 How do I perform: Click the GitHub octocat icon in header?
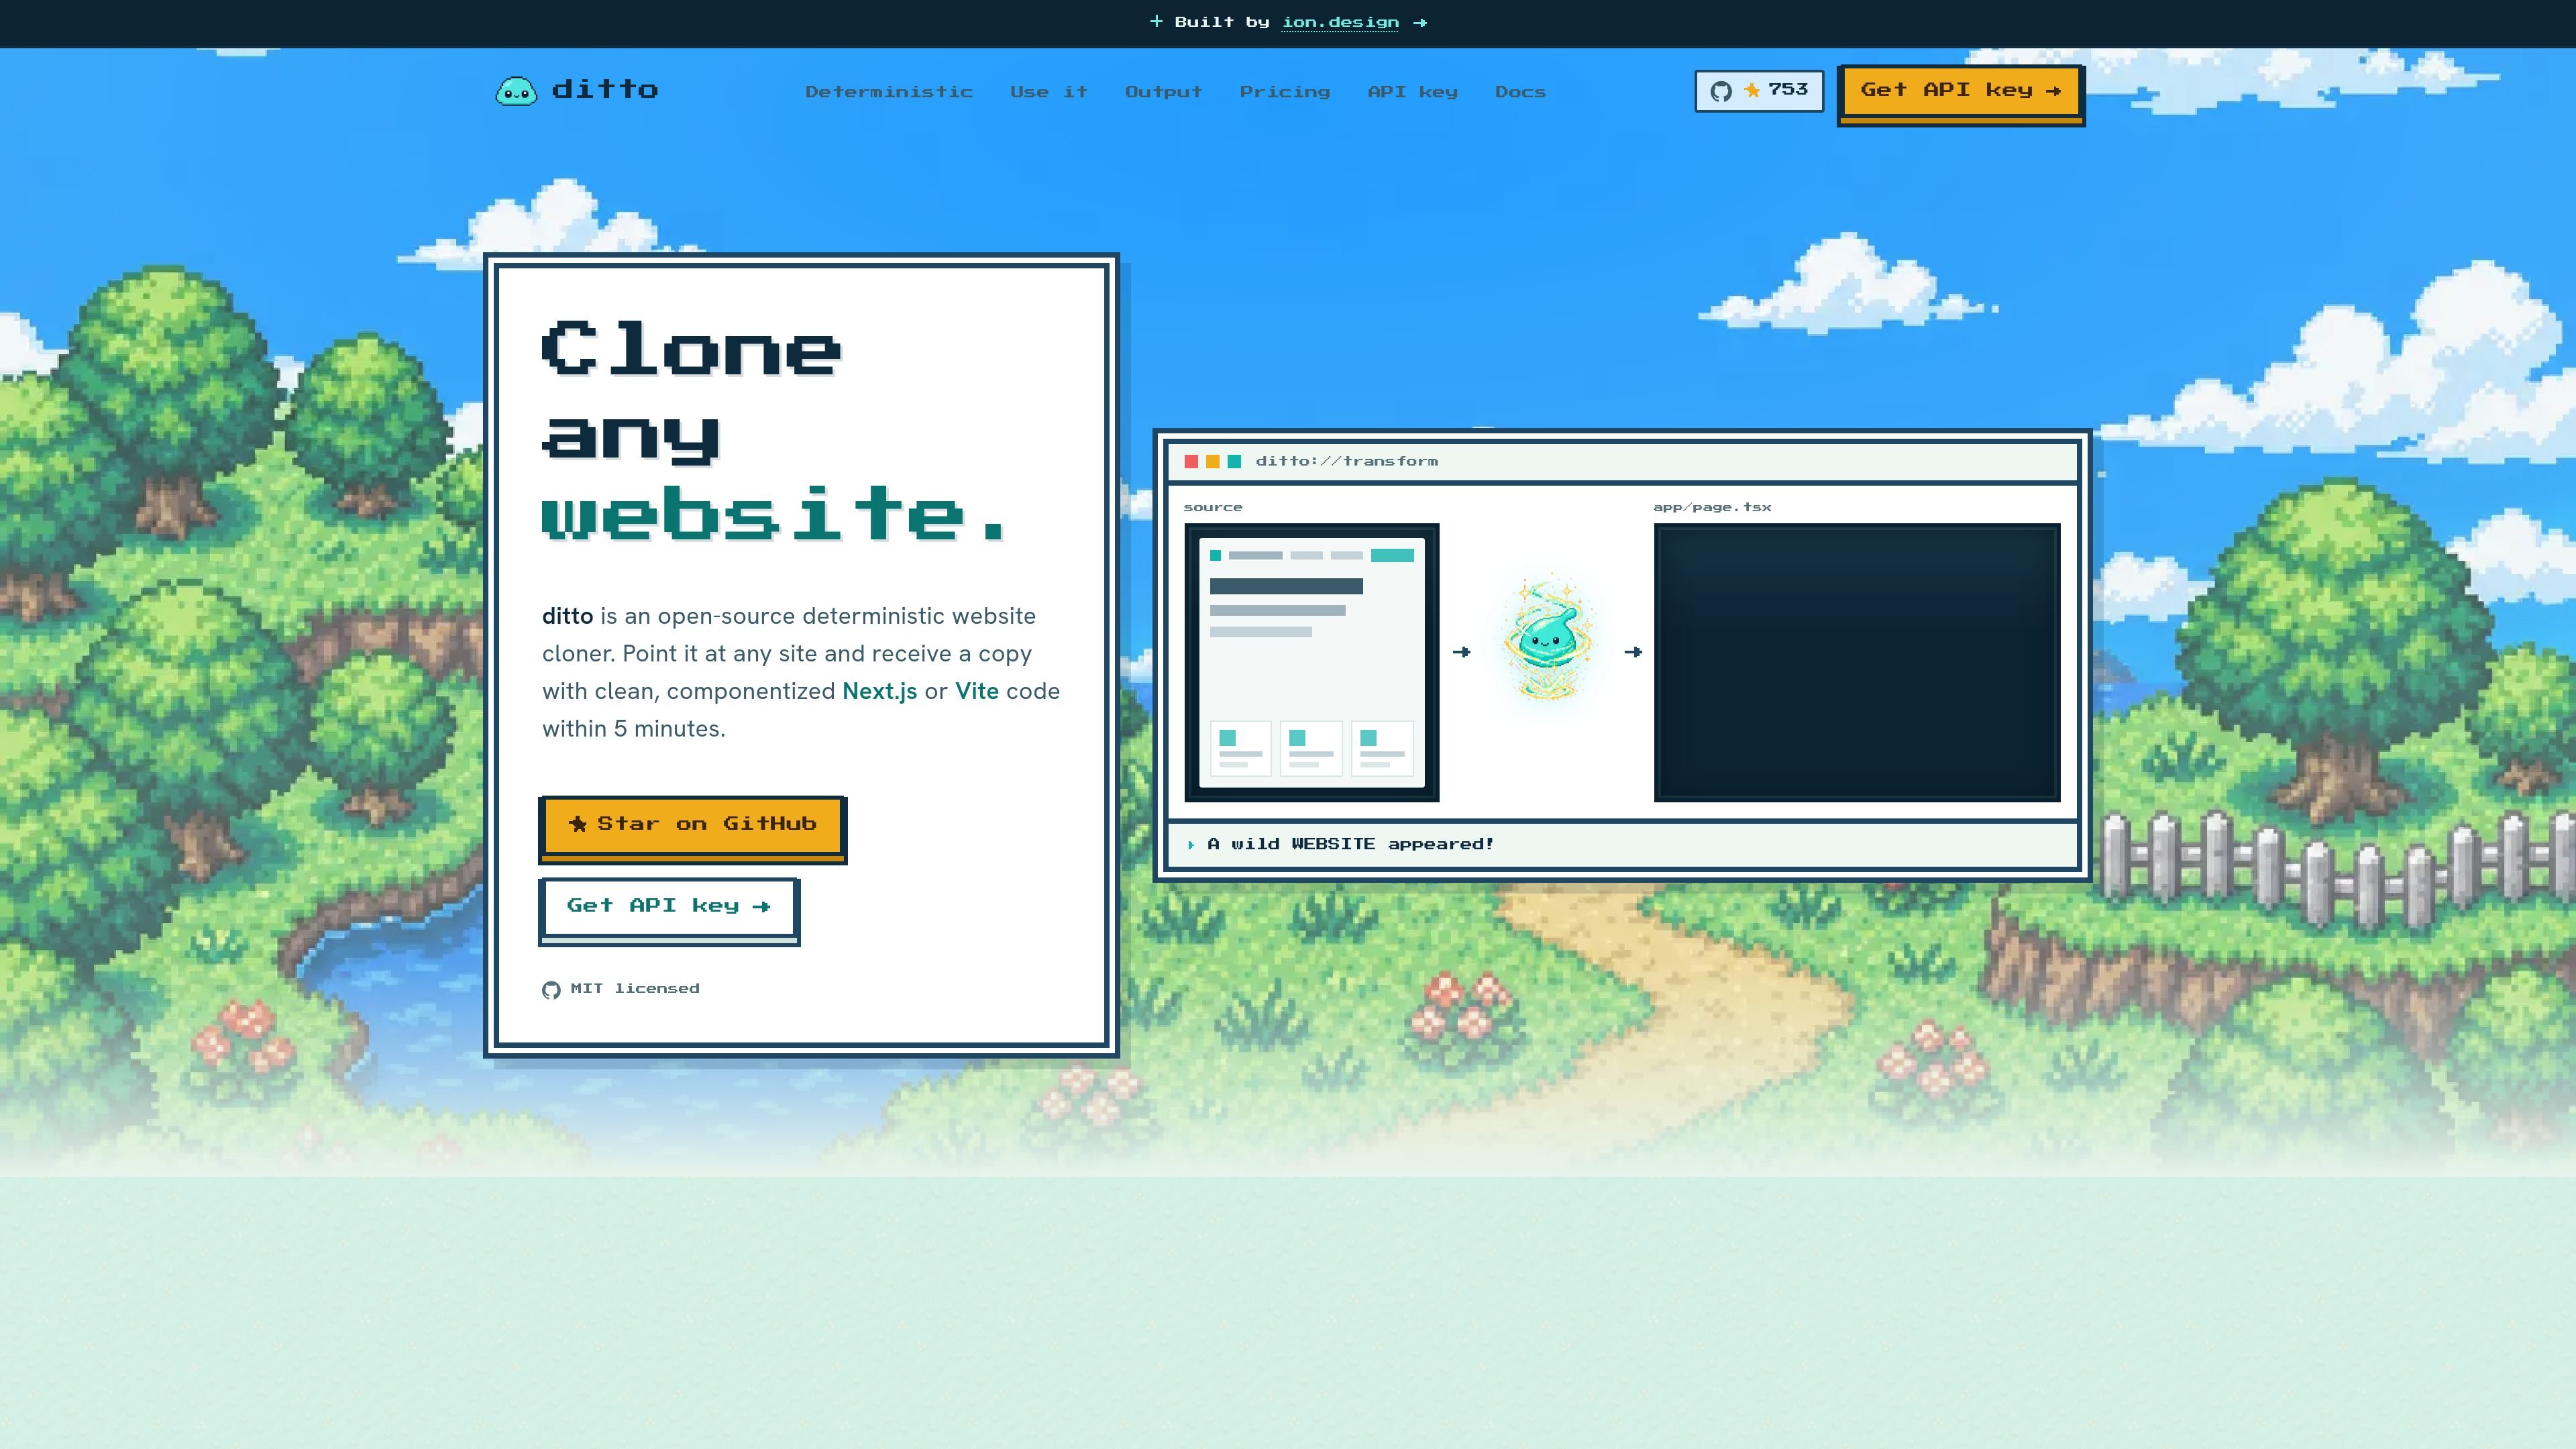click(1721, 92)
